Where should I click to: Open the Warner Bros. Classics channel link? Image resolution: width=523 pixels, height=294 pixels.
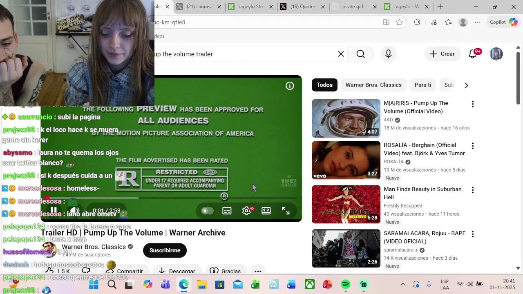coord(94,247)
